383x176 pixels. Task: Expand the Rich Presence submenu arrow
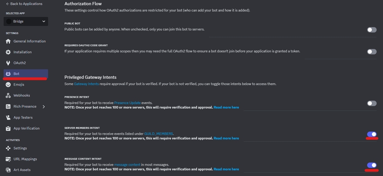coord(44,106)
